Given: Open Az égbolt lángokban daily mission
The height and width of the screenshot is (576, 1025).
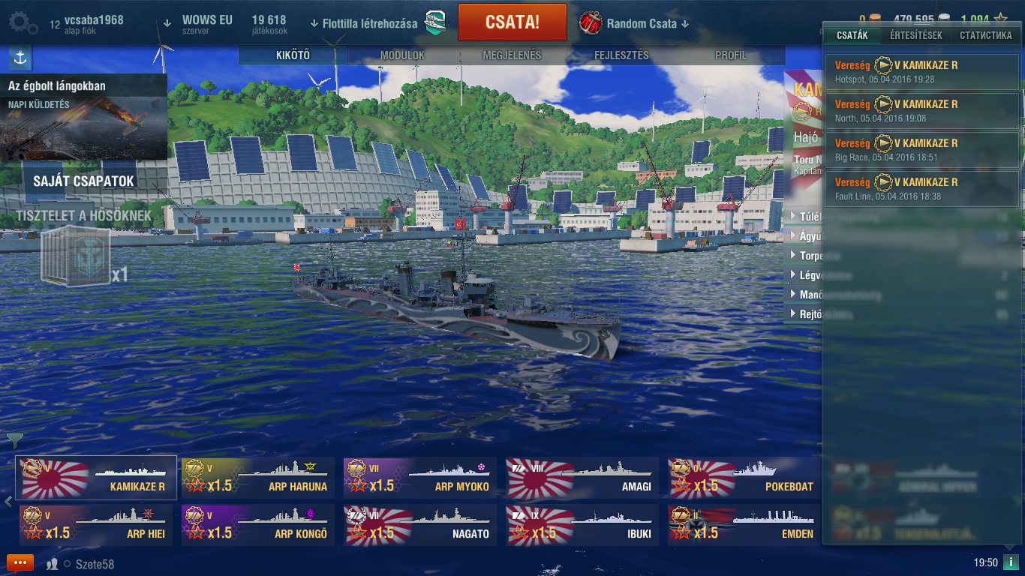Looking at the screenshot, I should point(83,117).
